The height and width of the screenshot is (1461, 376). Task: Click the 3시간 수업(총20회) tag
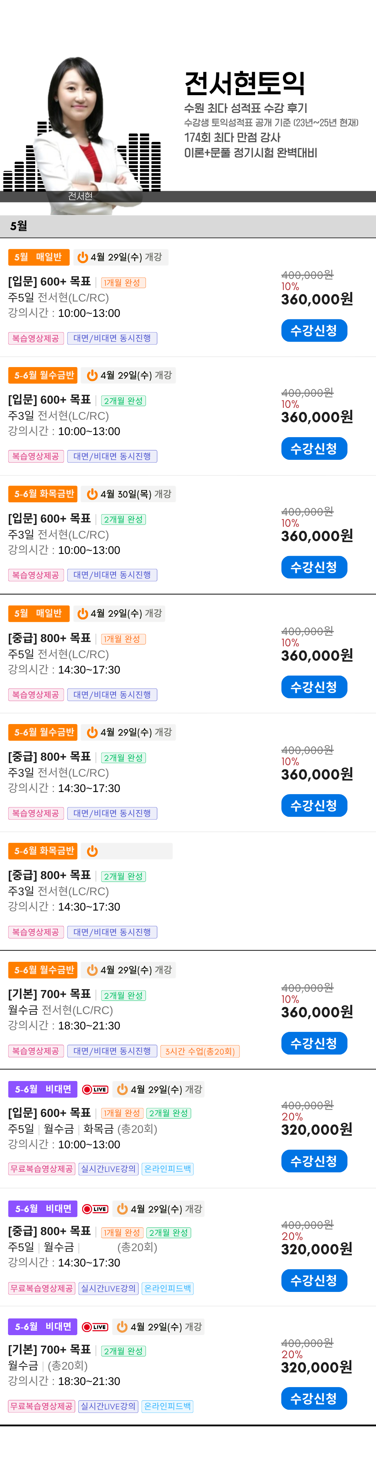[200, 1051]
